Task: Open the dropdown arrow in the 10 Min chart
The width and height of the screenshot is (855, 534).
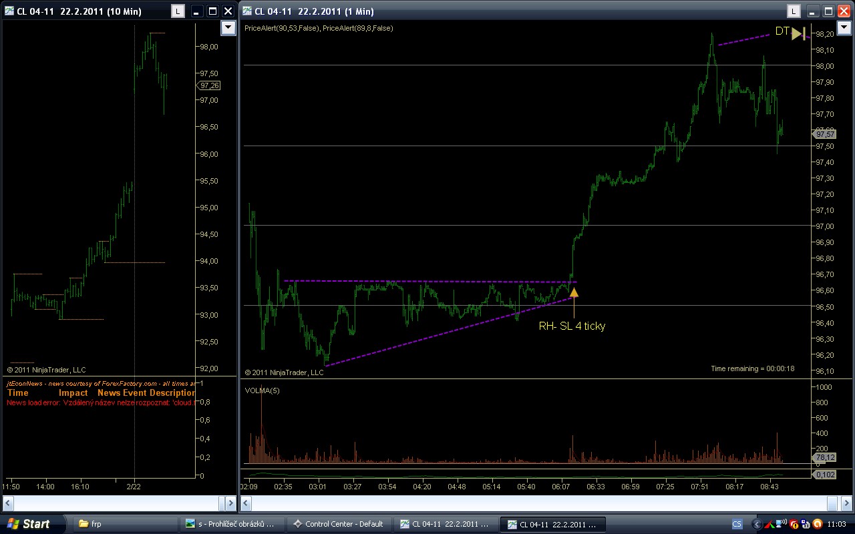Action: pos(228,27)
